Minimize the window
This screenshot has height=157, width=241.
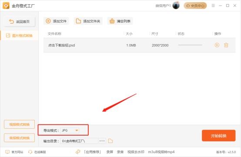pos(221,6)
